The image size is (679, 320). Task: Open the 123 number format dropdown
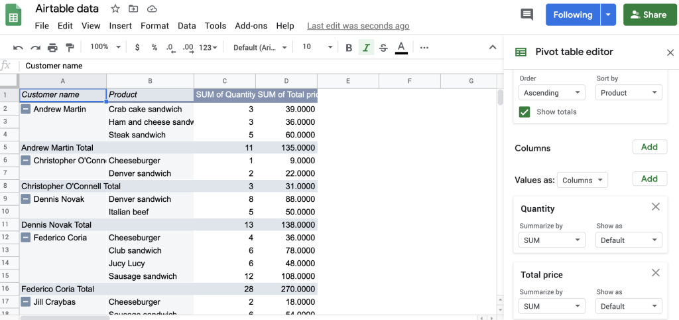click(x=208, y=48)
